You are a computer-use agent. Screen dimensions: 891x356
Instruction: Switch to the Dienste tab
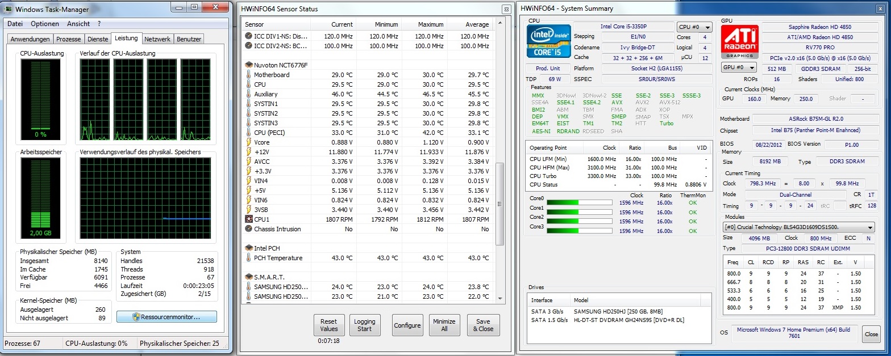point(98,39)
